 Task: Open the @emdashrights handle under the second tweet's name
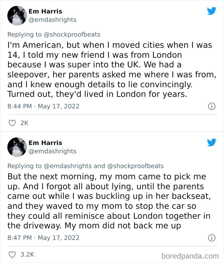click(52, 151)
